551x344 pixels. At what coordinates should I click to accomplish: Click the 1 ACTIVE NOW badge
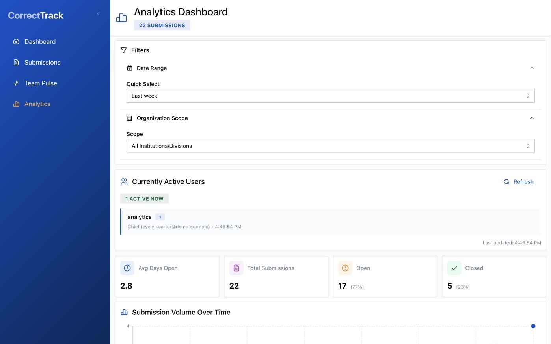click(144, 199)
